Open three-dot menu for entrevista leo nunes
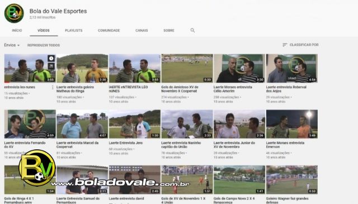Viewport: 358px width, 204px height. pyautogui.click(x=53, y=87)
